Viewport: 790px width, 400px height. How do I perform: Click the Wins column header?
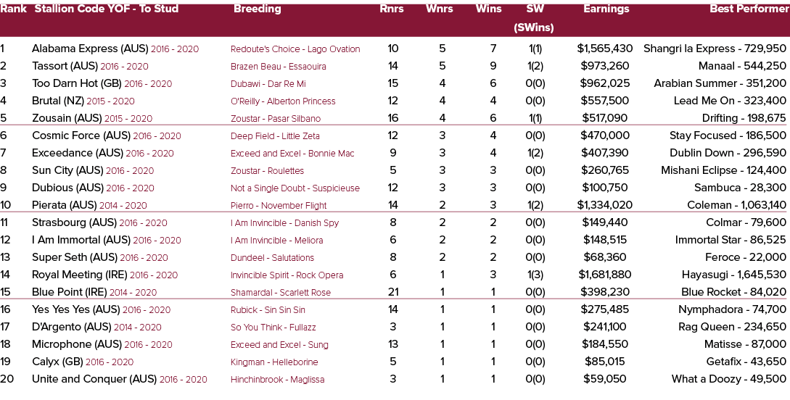tap(489, 9)
